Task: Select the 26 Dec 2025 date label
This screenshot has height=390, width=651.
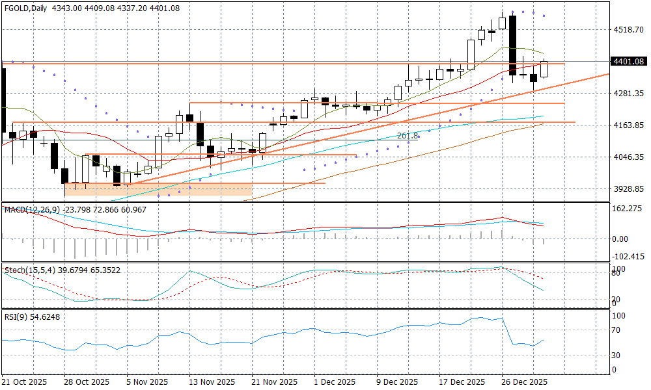Action: pos(524,382)
